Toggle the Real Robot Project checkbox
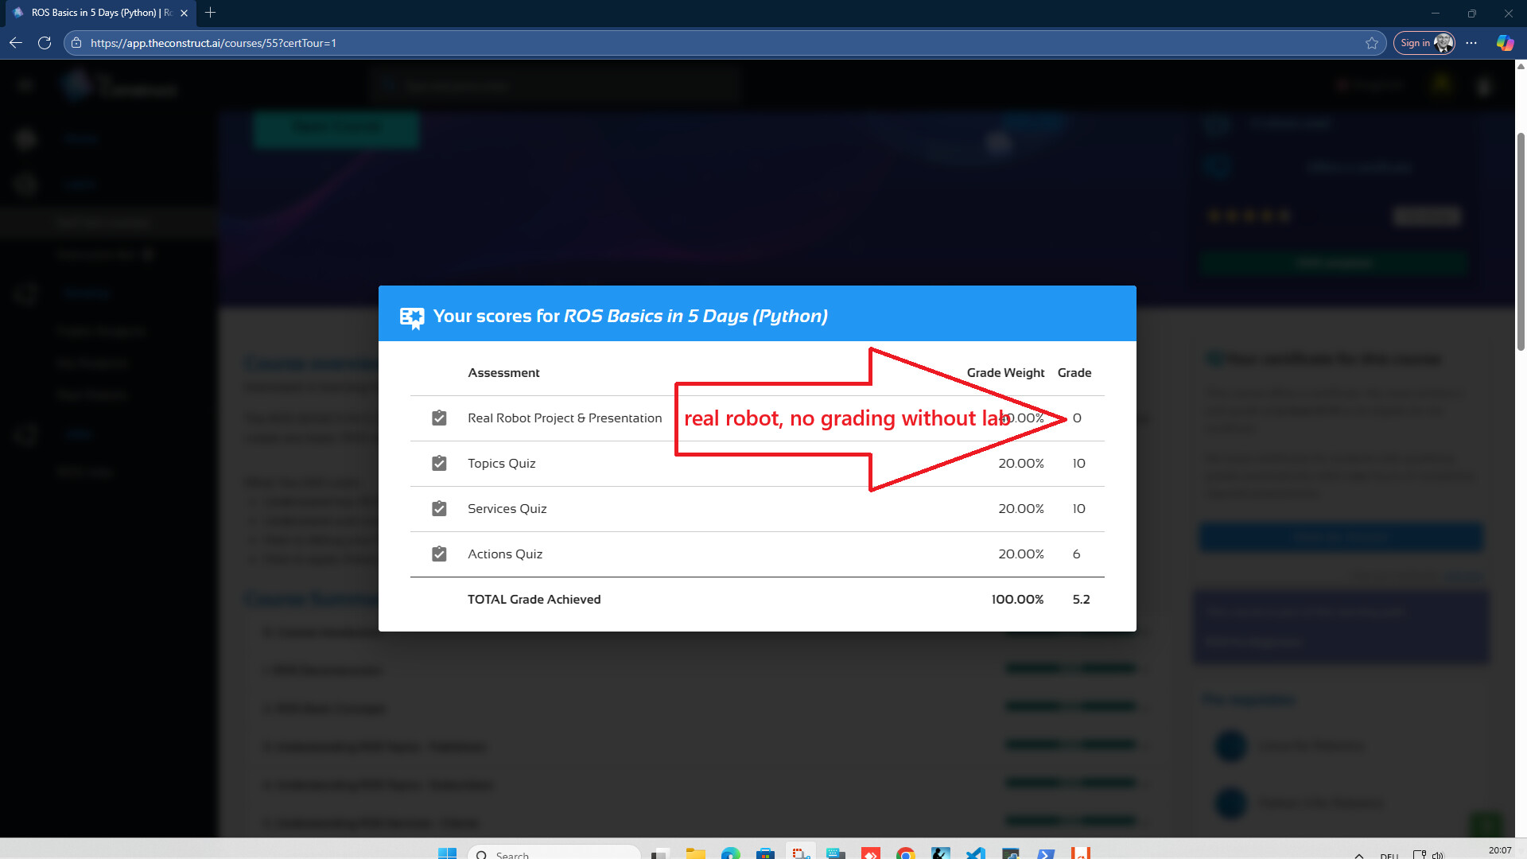Image resolution: width=1527 pixels, height=859 pixels. pyautogui.click(x=439, y=418)
